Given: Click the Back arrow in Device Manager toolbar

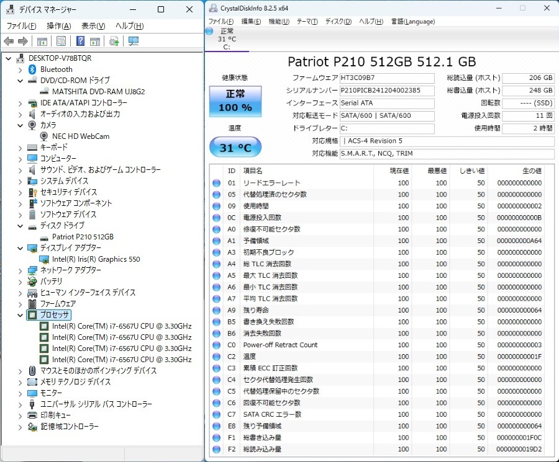Looking at the screenshot, I should 9,42.
